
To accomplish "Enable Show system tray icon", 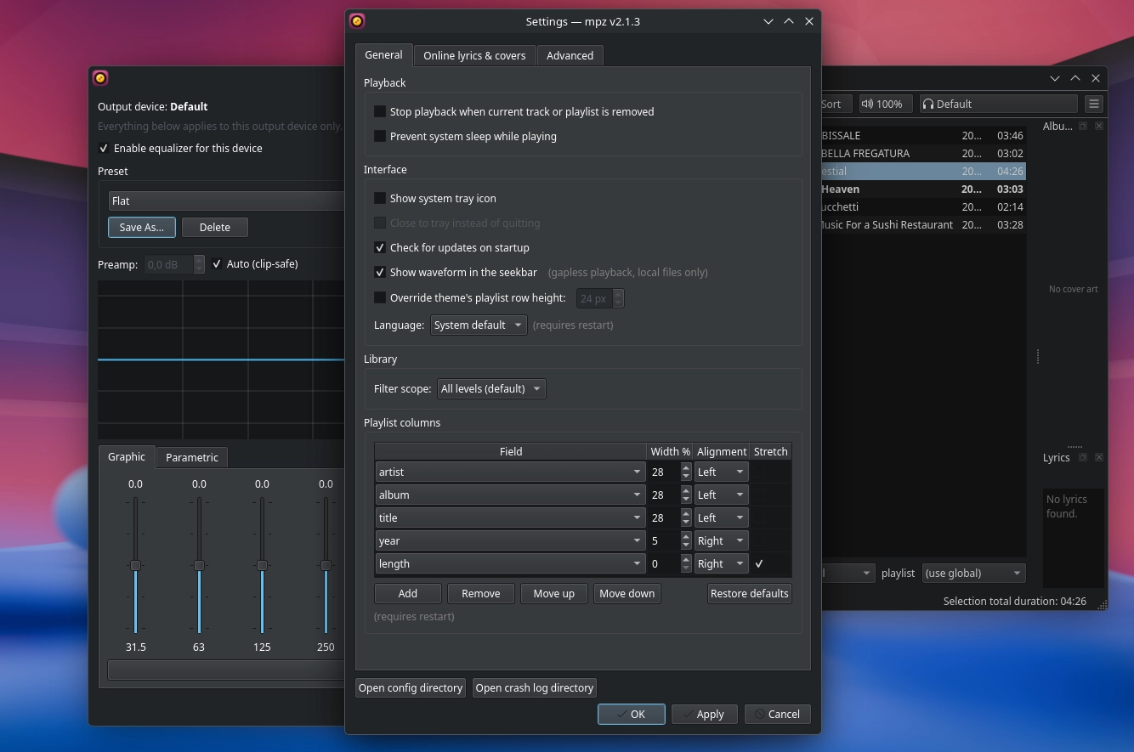I will click(x=380, y=198).
